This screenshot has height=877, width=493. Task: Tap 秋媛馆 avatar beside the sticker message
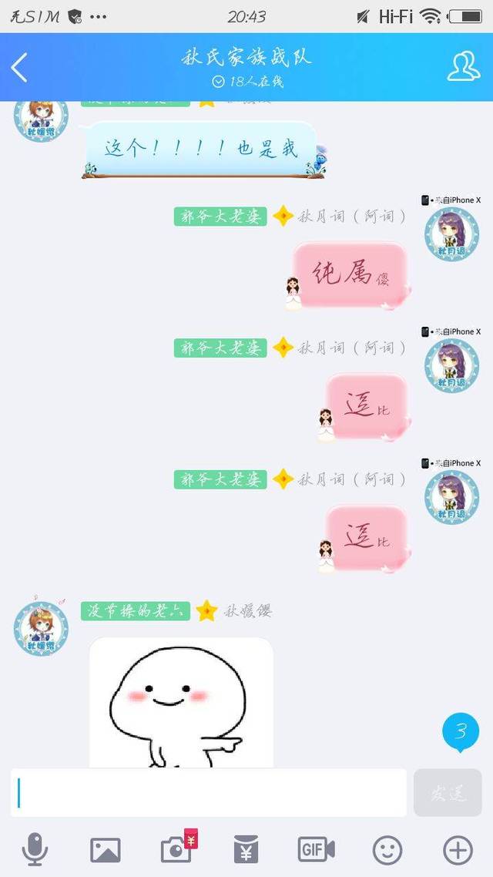coord(41,628)
